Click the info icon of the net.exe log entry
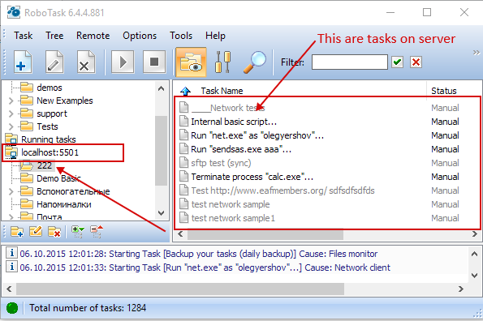The width and height of the screenshot is (483, 321). (11, 267)
